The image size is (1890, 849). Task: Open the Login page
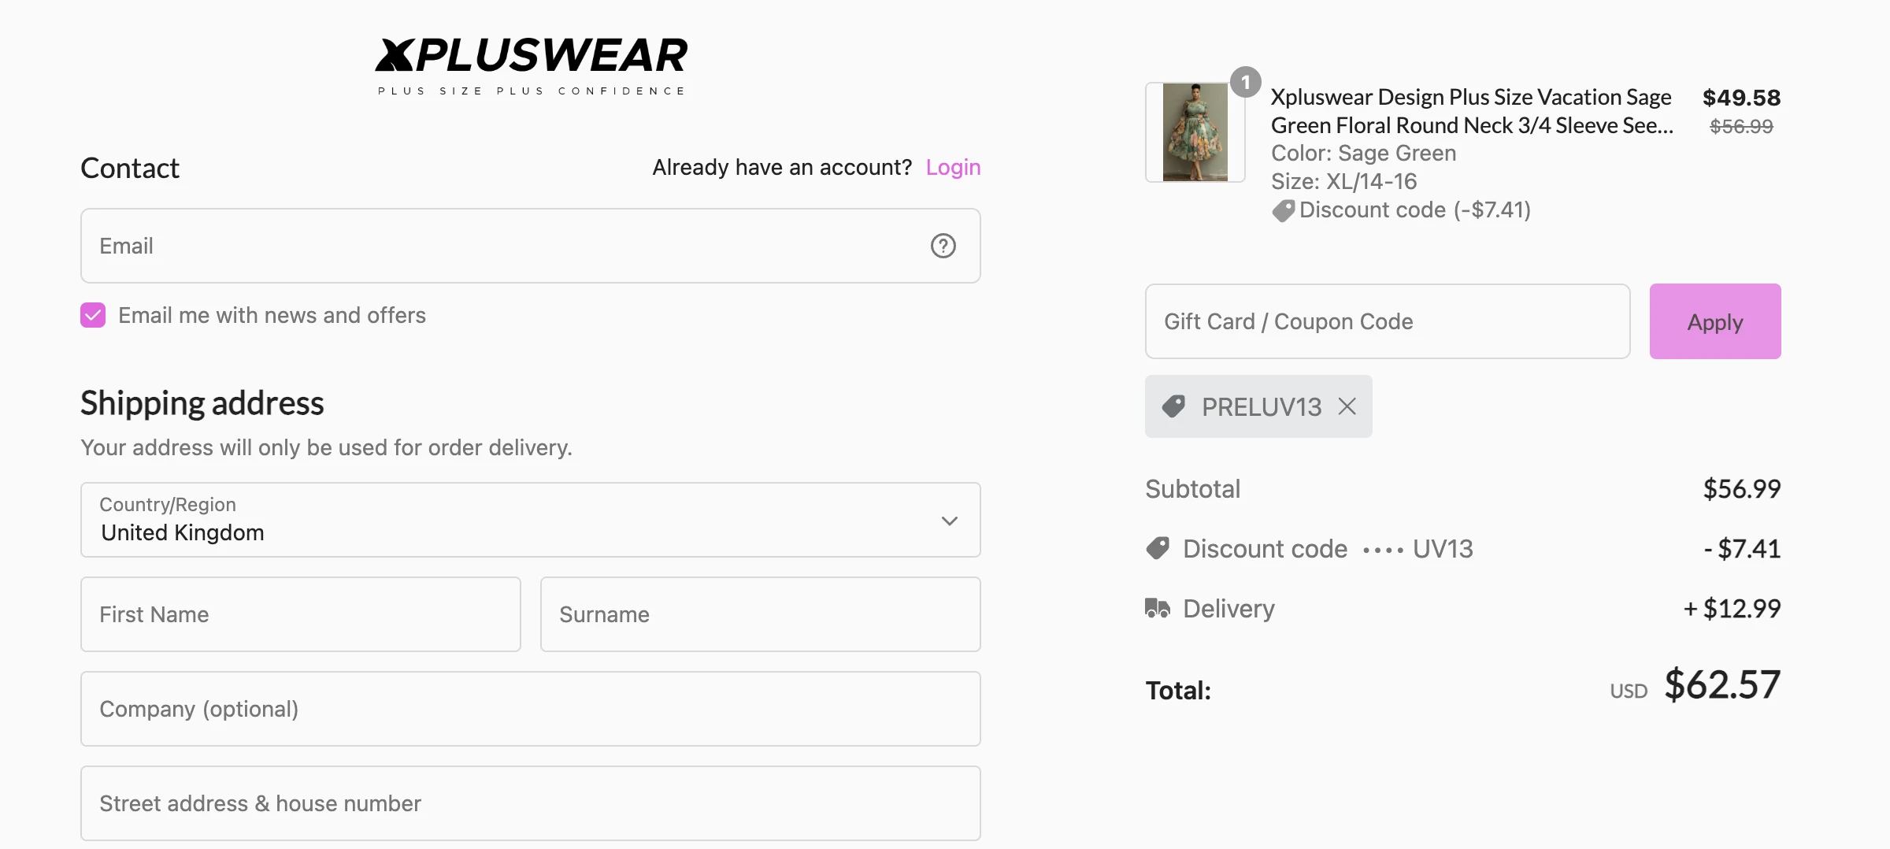pyautogui.click(x=953, y=167)
